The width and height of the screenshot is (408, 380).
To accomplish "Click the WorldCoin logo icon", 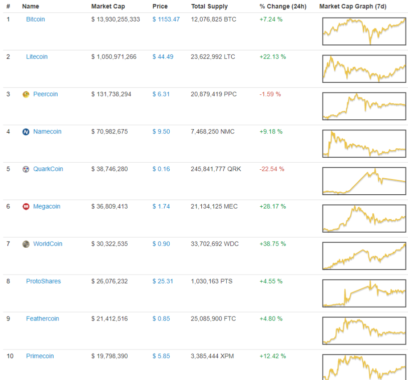I will (26, 244).
